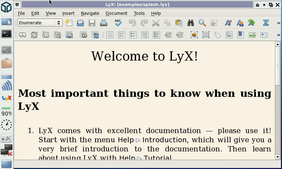282x169 pixels.
Task: Click the Help menu item
Action: (x=156, y=13)
